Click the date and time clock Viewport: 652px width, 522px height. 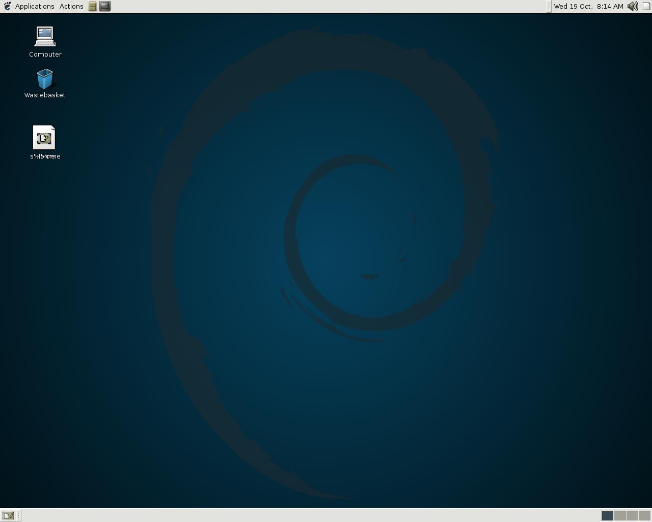tap(588, 6)
